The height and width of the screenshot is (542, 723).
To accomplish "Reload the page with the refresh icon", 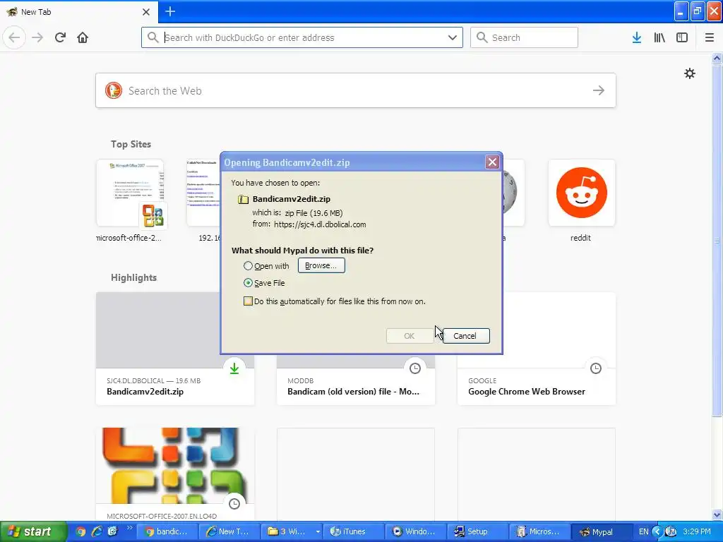I will coord(60,37).
